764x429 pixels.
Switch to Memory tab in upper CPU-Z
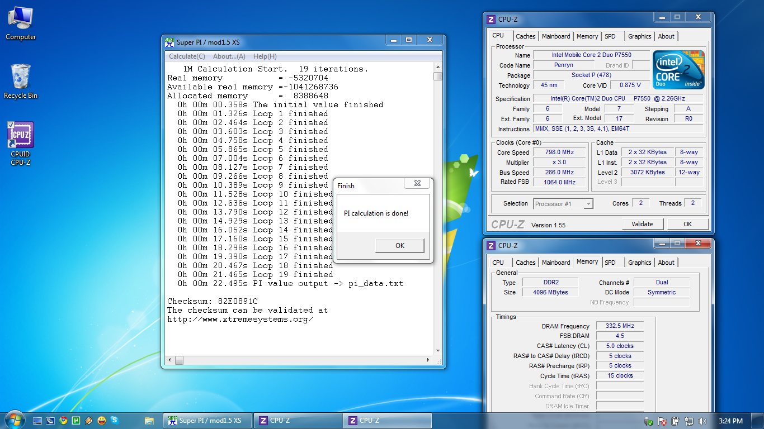[x=587, y=36]
